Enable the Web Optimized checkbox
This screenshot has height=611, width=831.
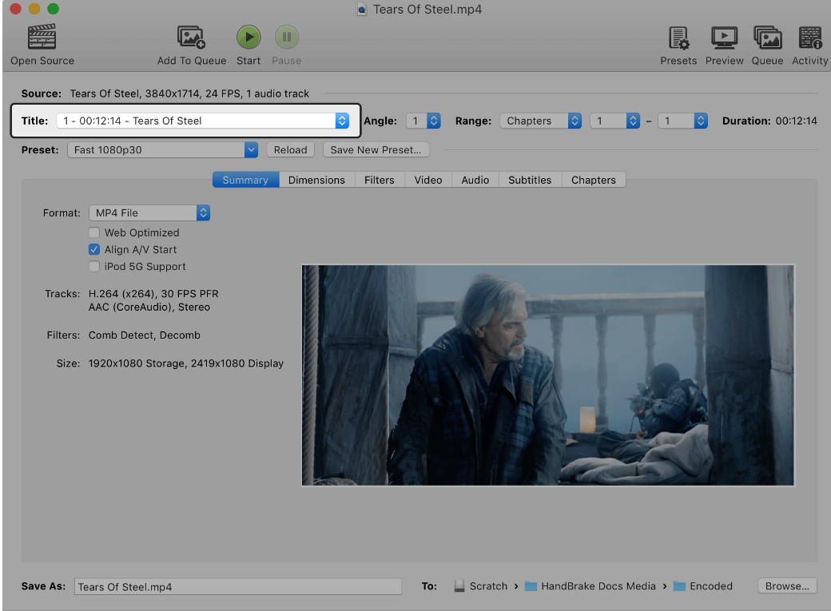coord(94,232)
